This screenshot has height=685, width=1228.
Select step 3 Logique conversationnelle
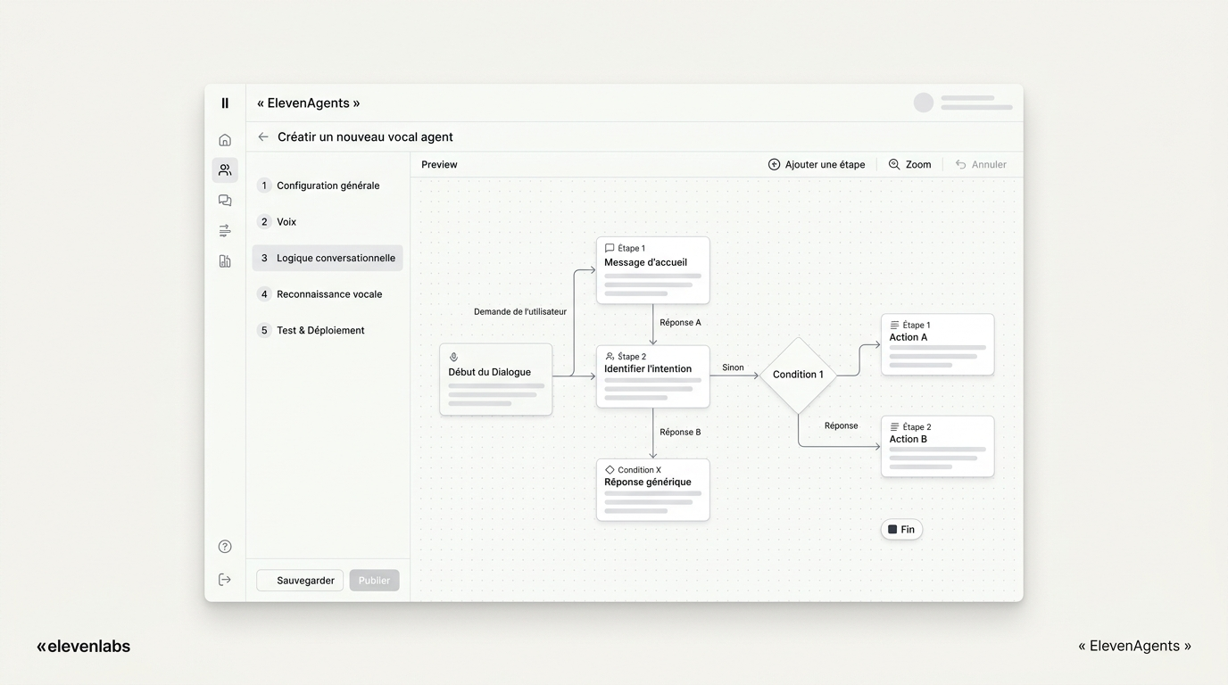coord(328,258)
